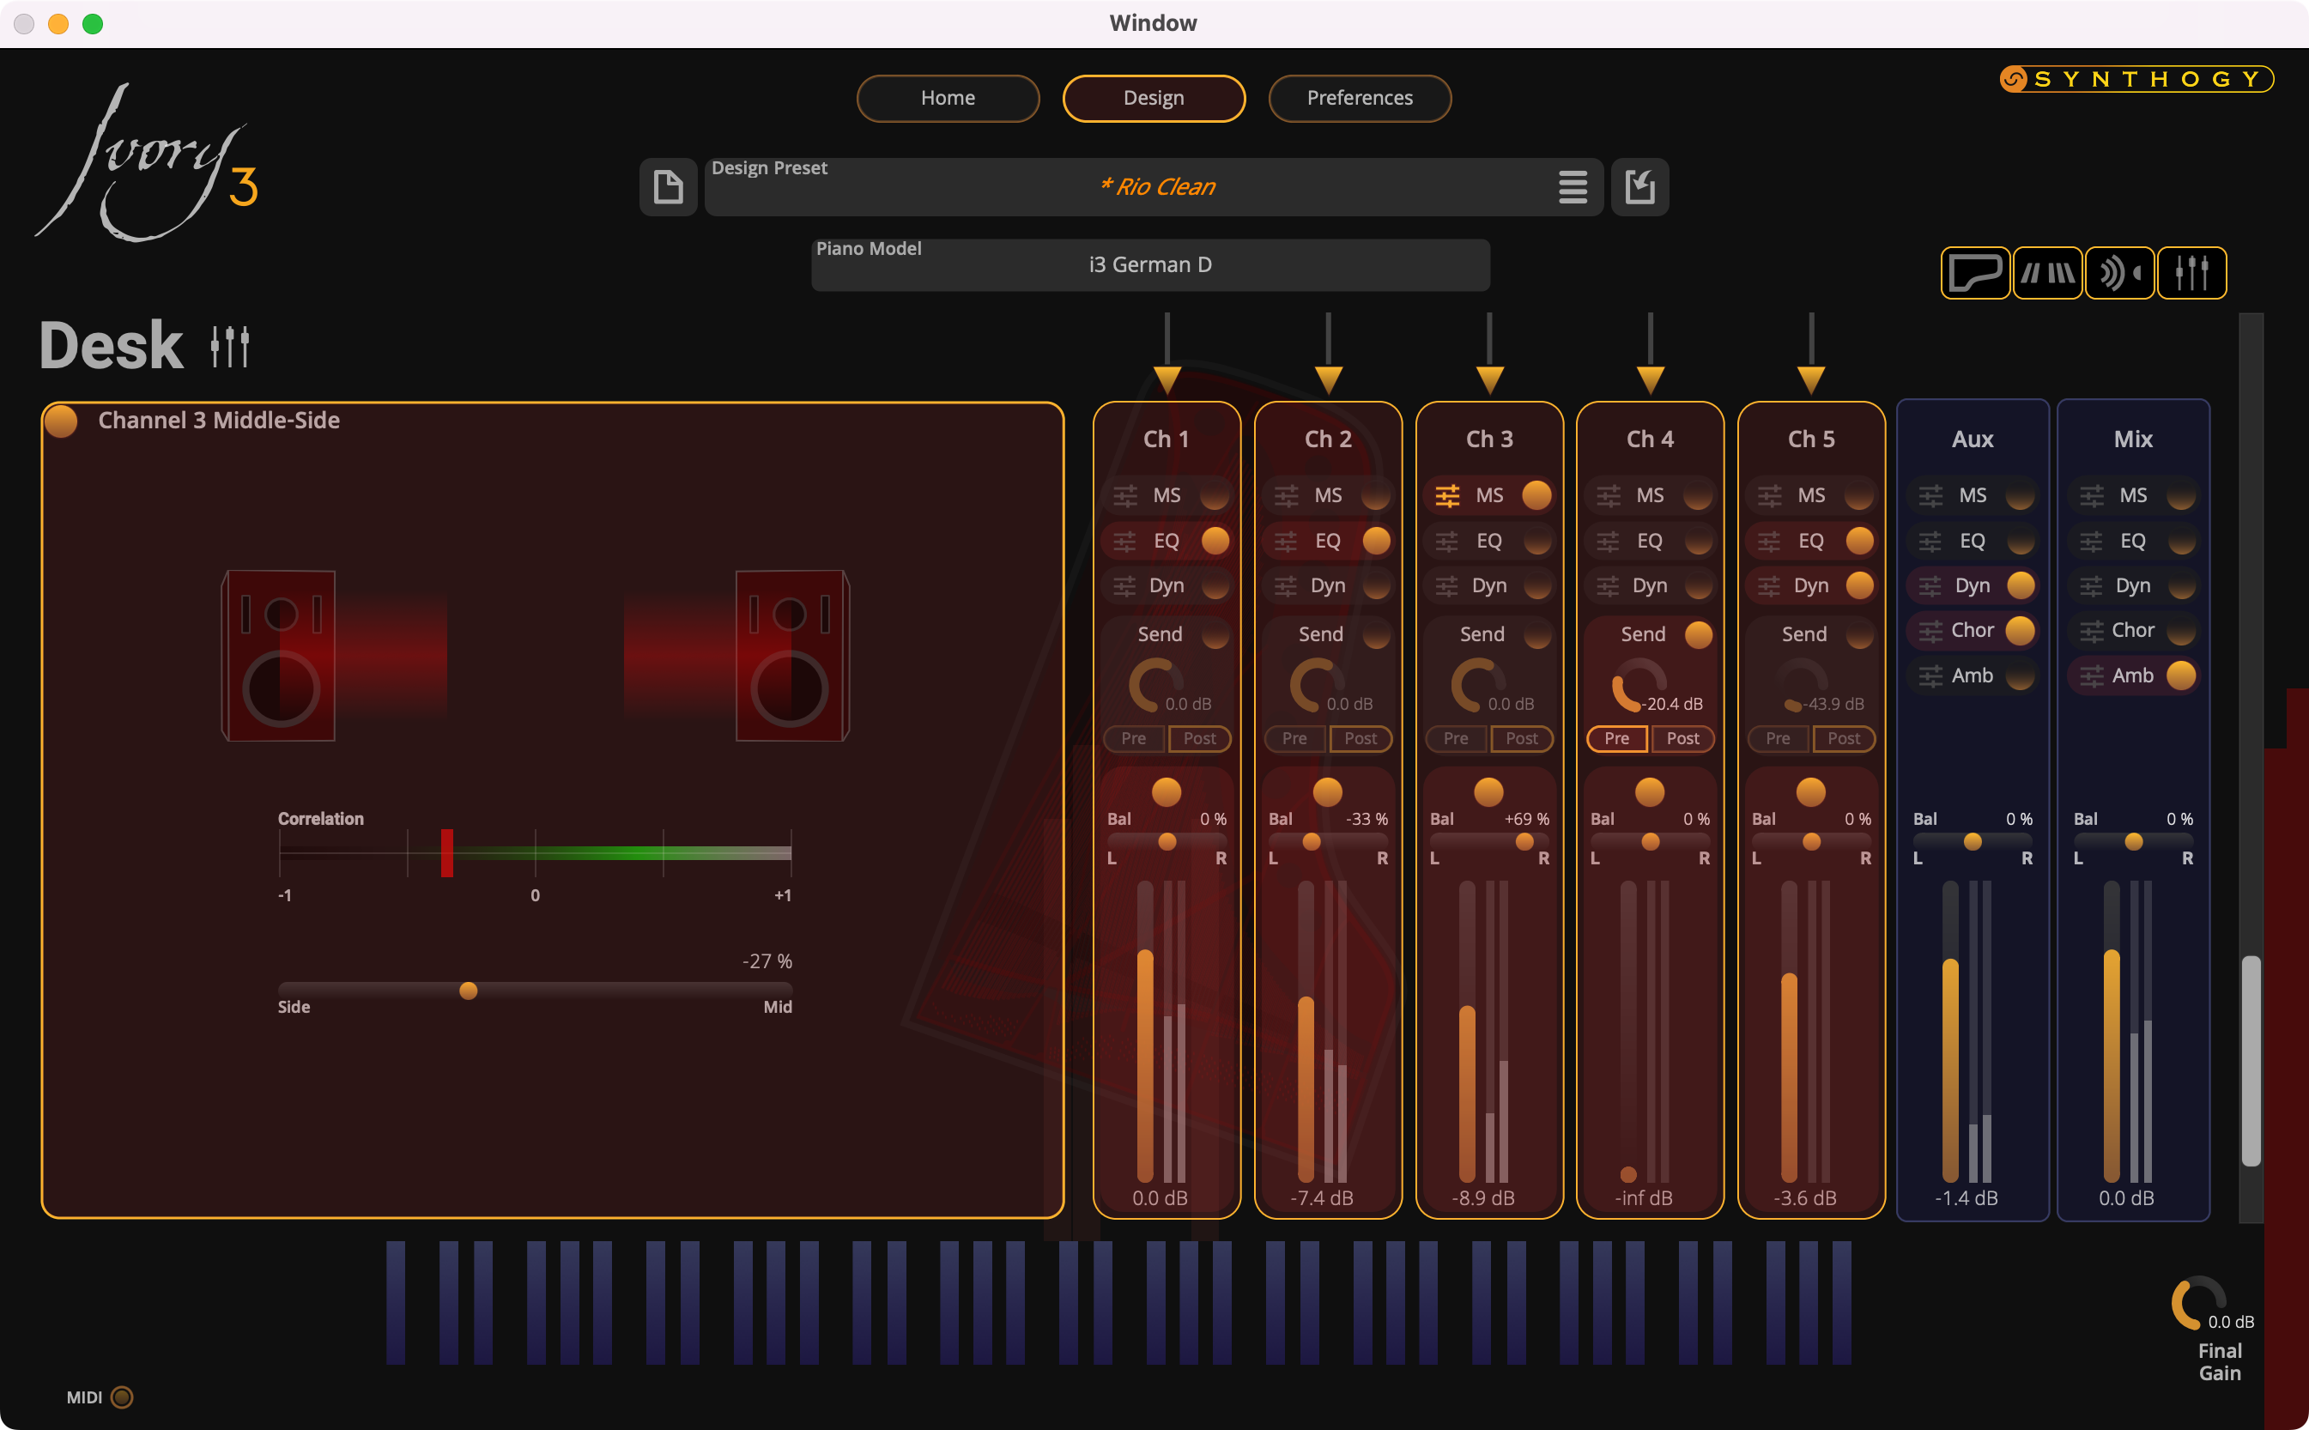Click the Synthogy logo

pyautogui.click(x=2137, y=78)
